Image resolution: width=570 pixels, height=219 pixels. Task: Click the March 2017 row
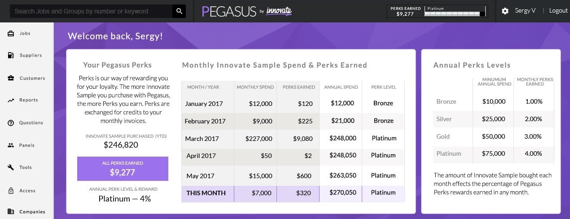(293, 138)
